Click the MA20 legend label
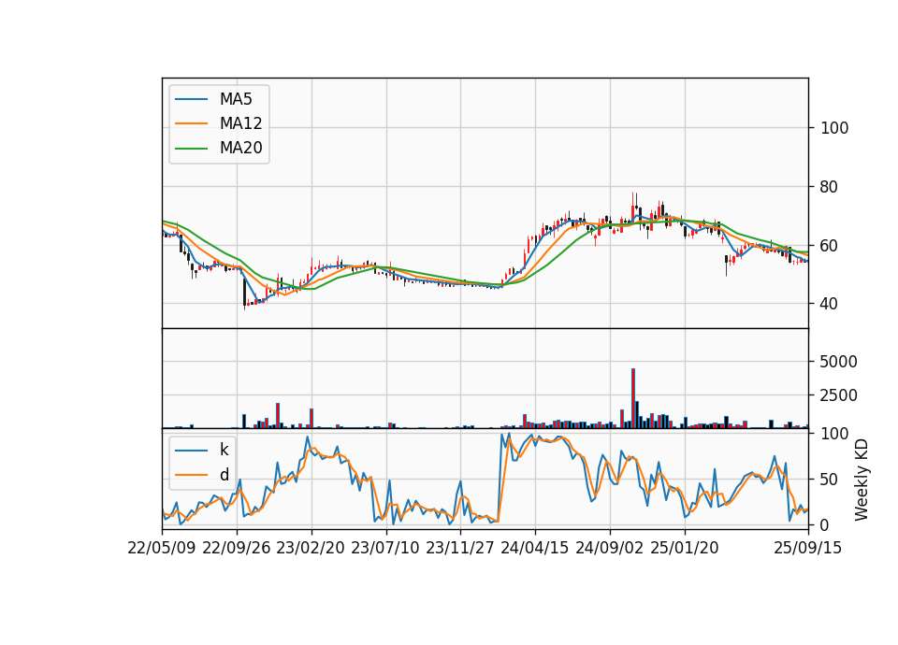The height and width of the screenshot is (645, 898). tap(240, 148)
